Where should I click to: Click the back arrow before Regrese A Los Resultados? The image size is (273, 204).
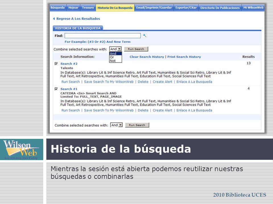tap(54, 19)
